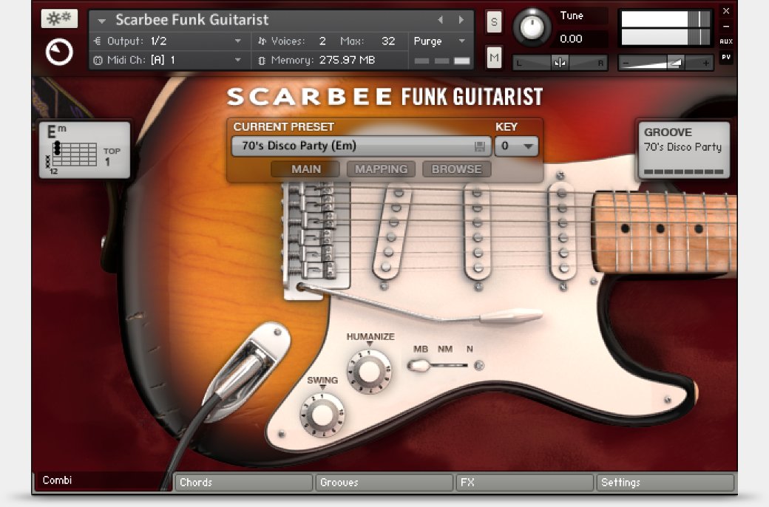This screenshot has height=507, width=769.
Task: Click the MAPPING button
Action: pos(381,169)
